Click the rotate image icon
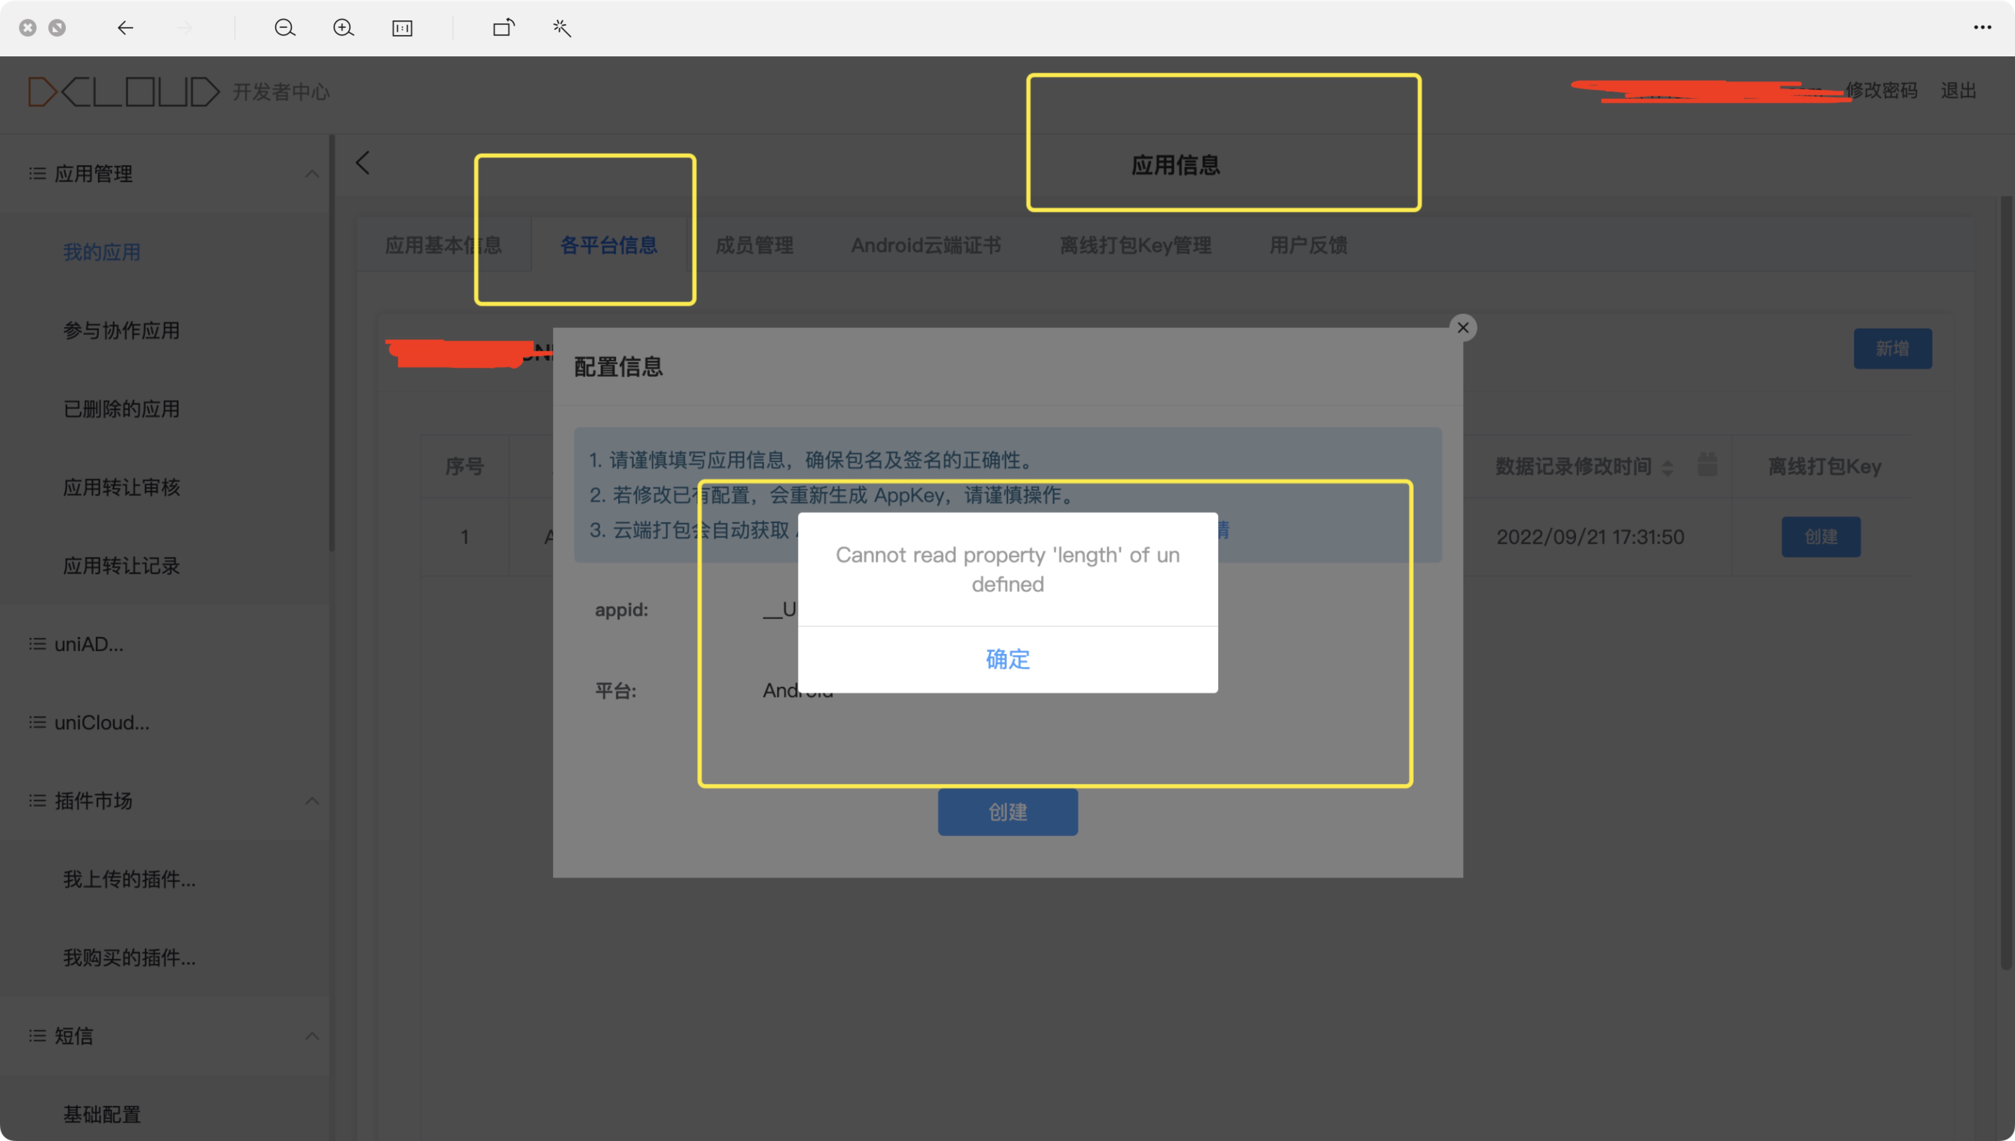This screenshot has height=1141, width=2015. coord(503,28)
